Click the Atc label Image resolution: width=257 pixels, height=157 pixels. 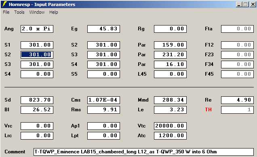point(141,136)
